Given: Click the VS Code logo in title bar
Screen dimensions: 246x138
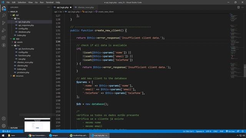Looking at the screenshot, I should [x=3, y=2].
